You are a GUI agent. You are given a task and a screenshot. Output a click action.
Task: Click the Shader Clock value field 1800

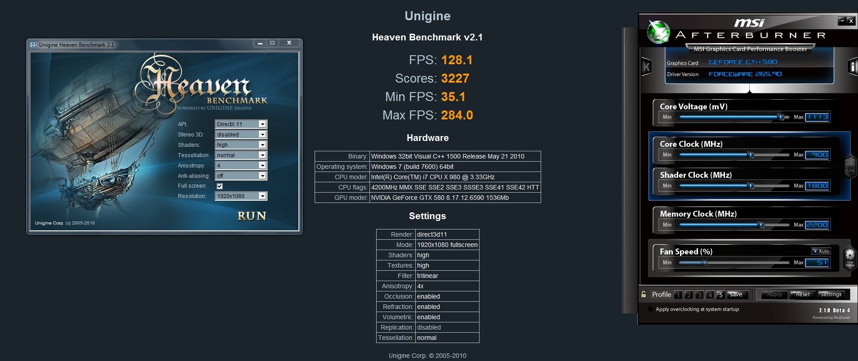point(817,186)
